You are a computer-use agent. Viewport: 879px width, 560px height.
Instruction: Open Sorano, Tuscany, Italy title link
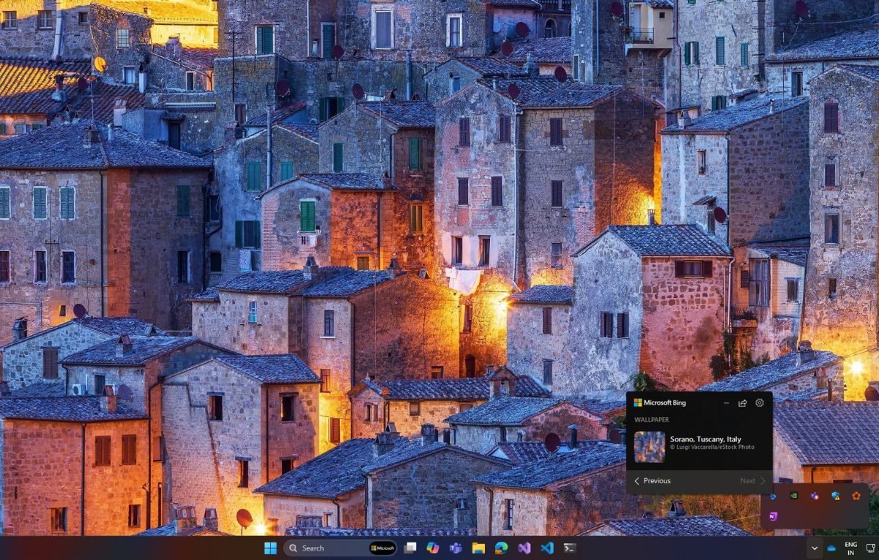tap(705, 439)
